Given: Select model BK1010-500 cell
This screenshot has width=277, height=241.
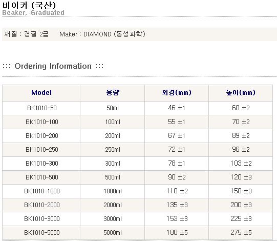Looking at the screenshot, I should pyautogui.click(x=41, y=177).
